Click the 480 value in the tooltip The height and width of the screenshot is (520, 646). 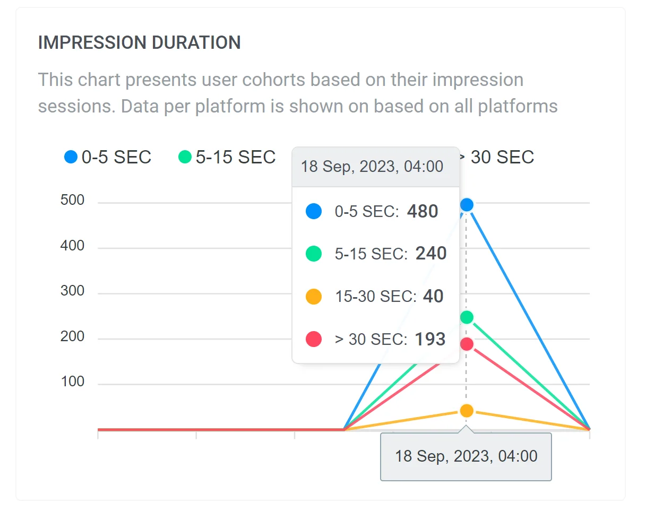point(423,212)
